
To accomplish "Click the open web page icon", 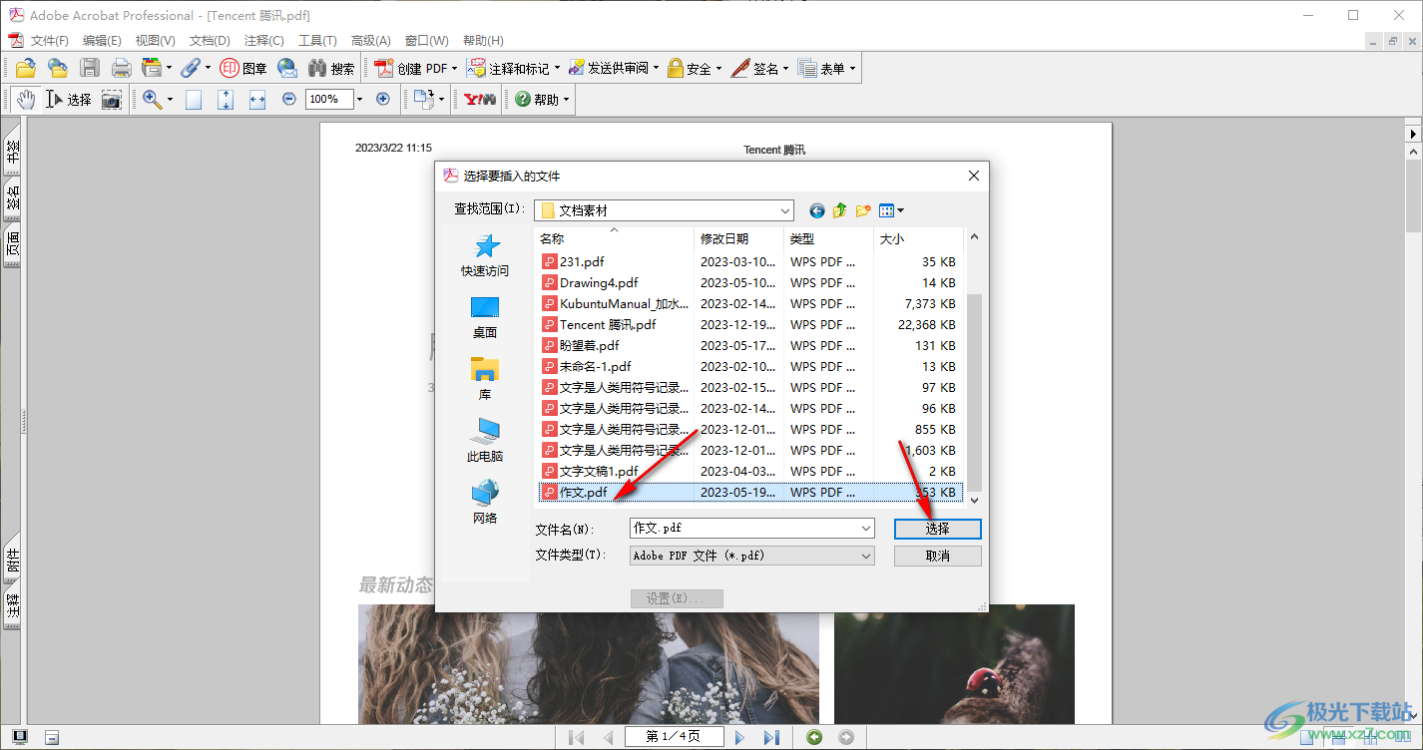I will coord(58,68).
